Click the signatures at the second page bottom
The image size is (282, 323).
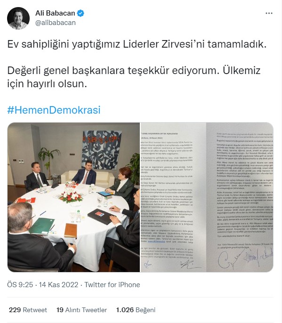[245, 258]
